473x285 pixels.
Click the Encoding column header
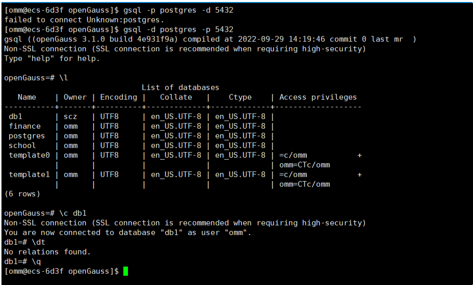click(118, 97)
